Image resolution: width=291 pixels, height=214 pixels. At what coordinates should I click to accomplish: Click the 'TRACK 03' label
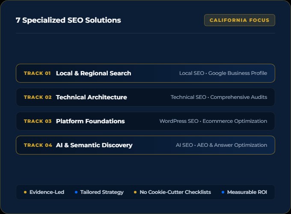pos(38,121)
